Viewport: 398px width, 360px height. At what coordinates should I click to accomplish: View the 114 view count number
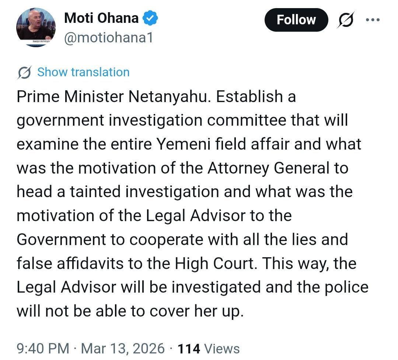(189, 348)
